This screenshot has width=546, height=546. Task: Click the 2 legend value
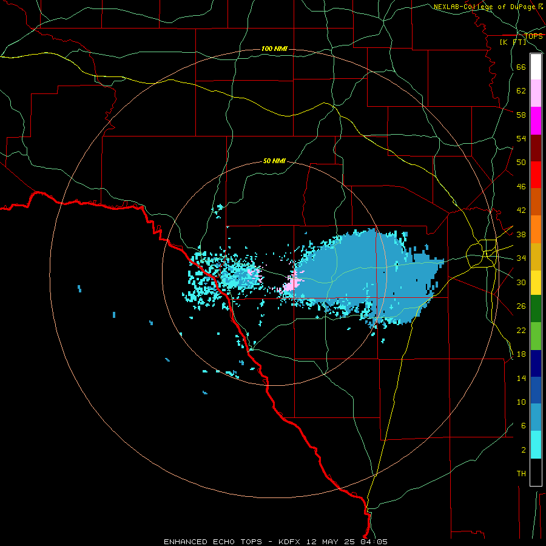[x=523, y=450]
